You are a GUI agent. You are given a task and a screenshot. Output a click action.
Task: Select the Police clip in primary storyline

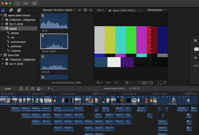(48, 100)
